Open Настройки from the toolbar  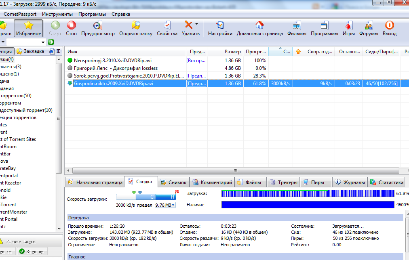point(220,29)
